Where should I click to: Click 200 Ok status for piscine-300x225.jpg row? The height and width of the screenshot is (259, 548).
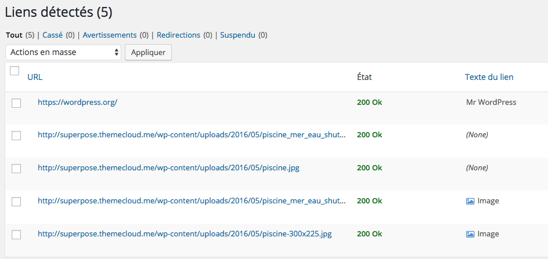tap(370, 234)
